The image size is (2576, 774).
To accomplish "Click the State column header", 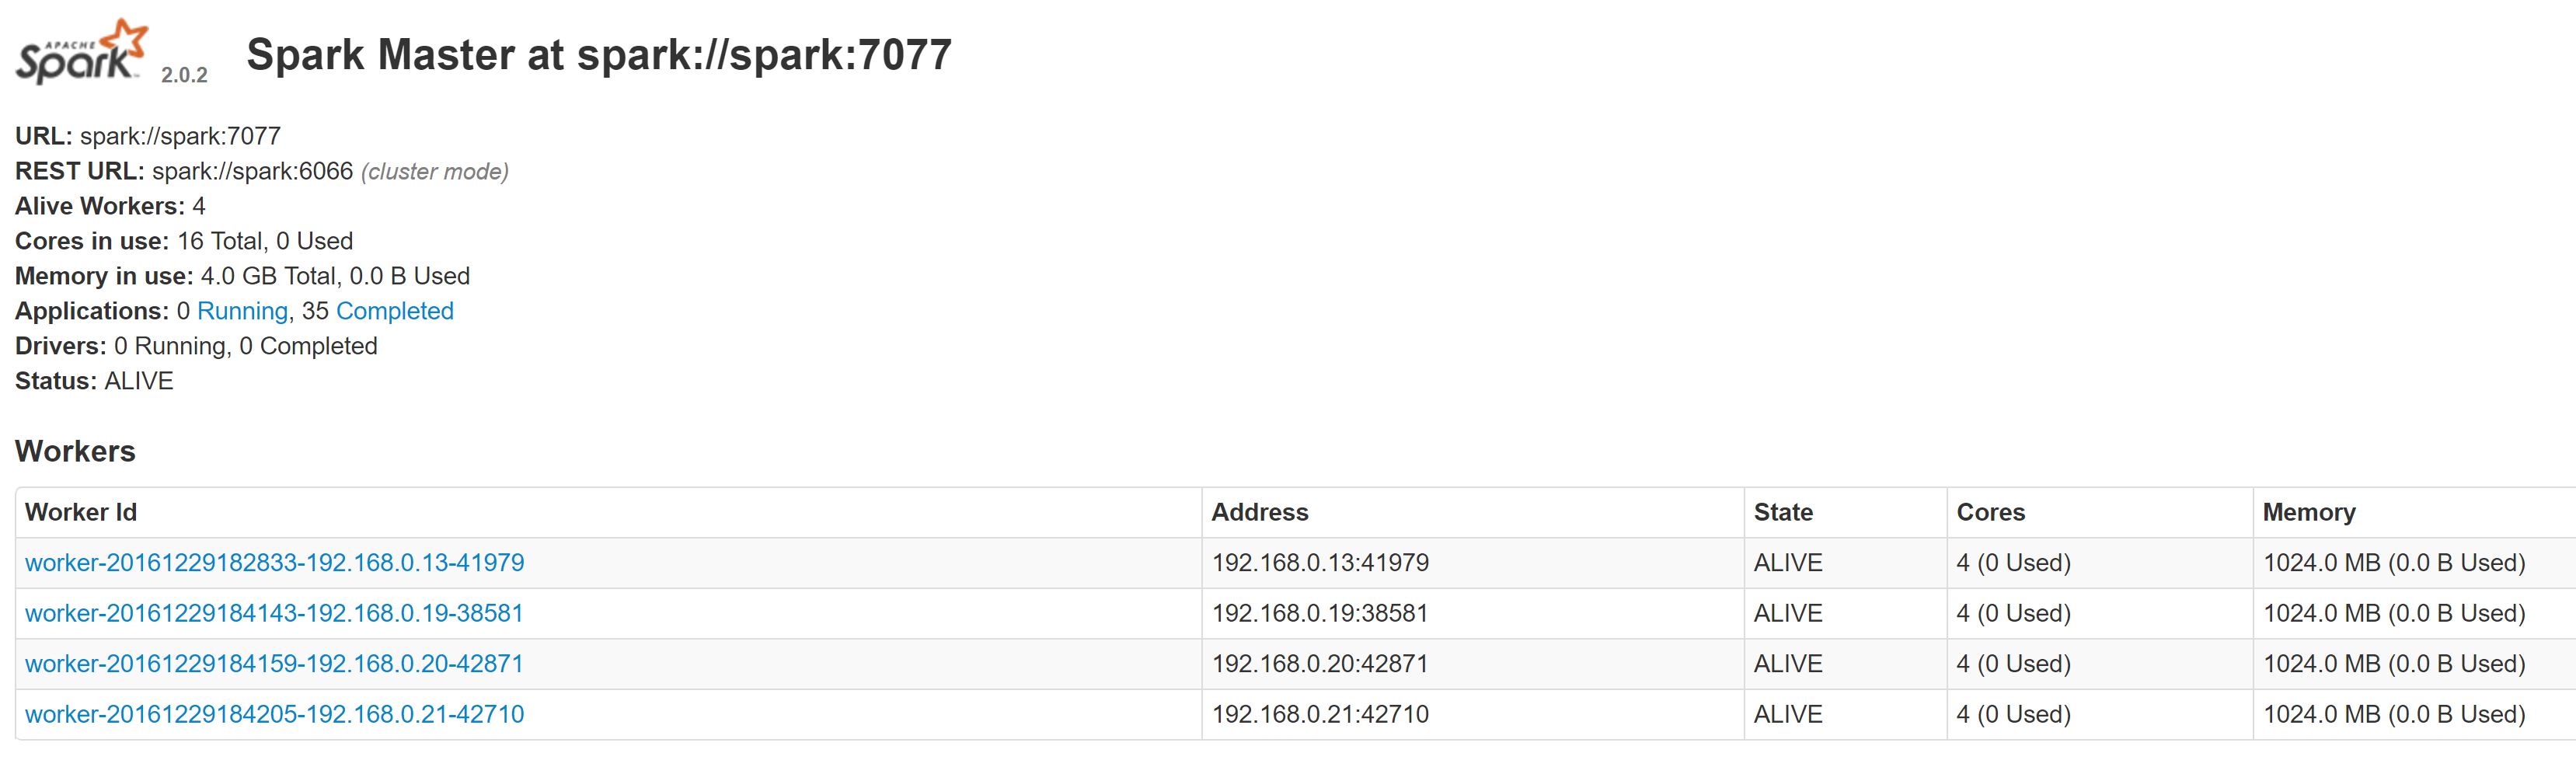I will pos(1782,512).
